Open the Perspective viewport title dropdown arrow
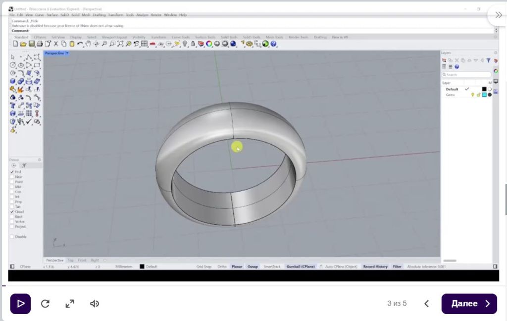 click(x=67, y=53)
